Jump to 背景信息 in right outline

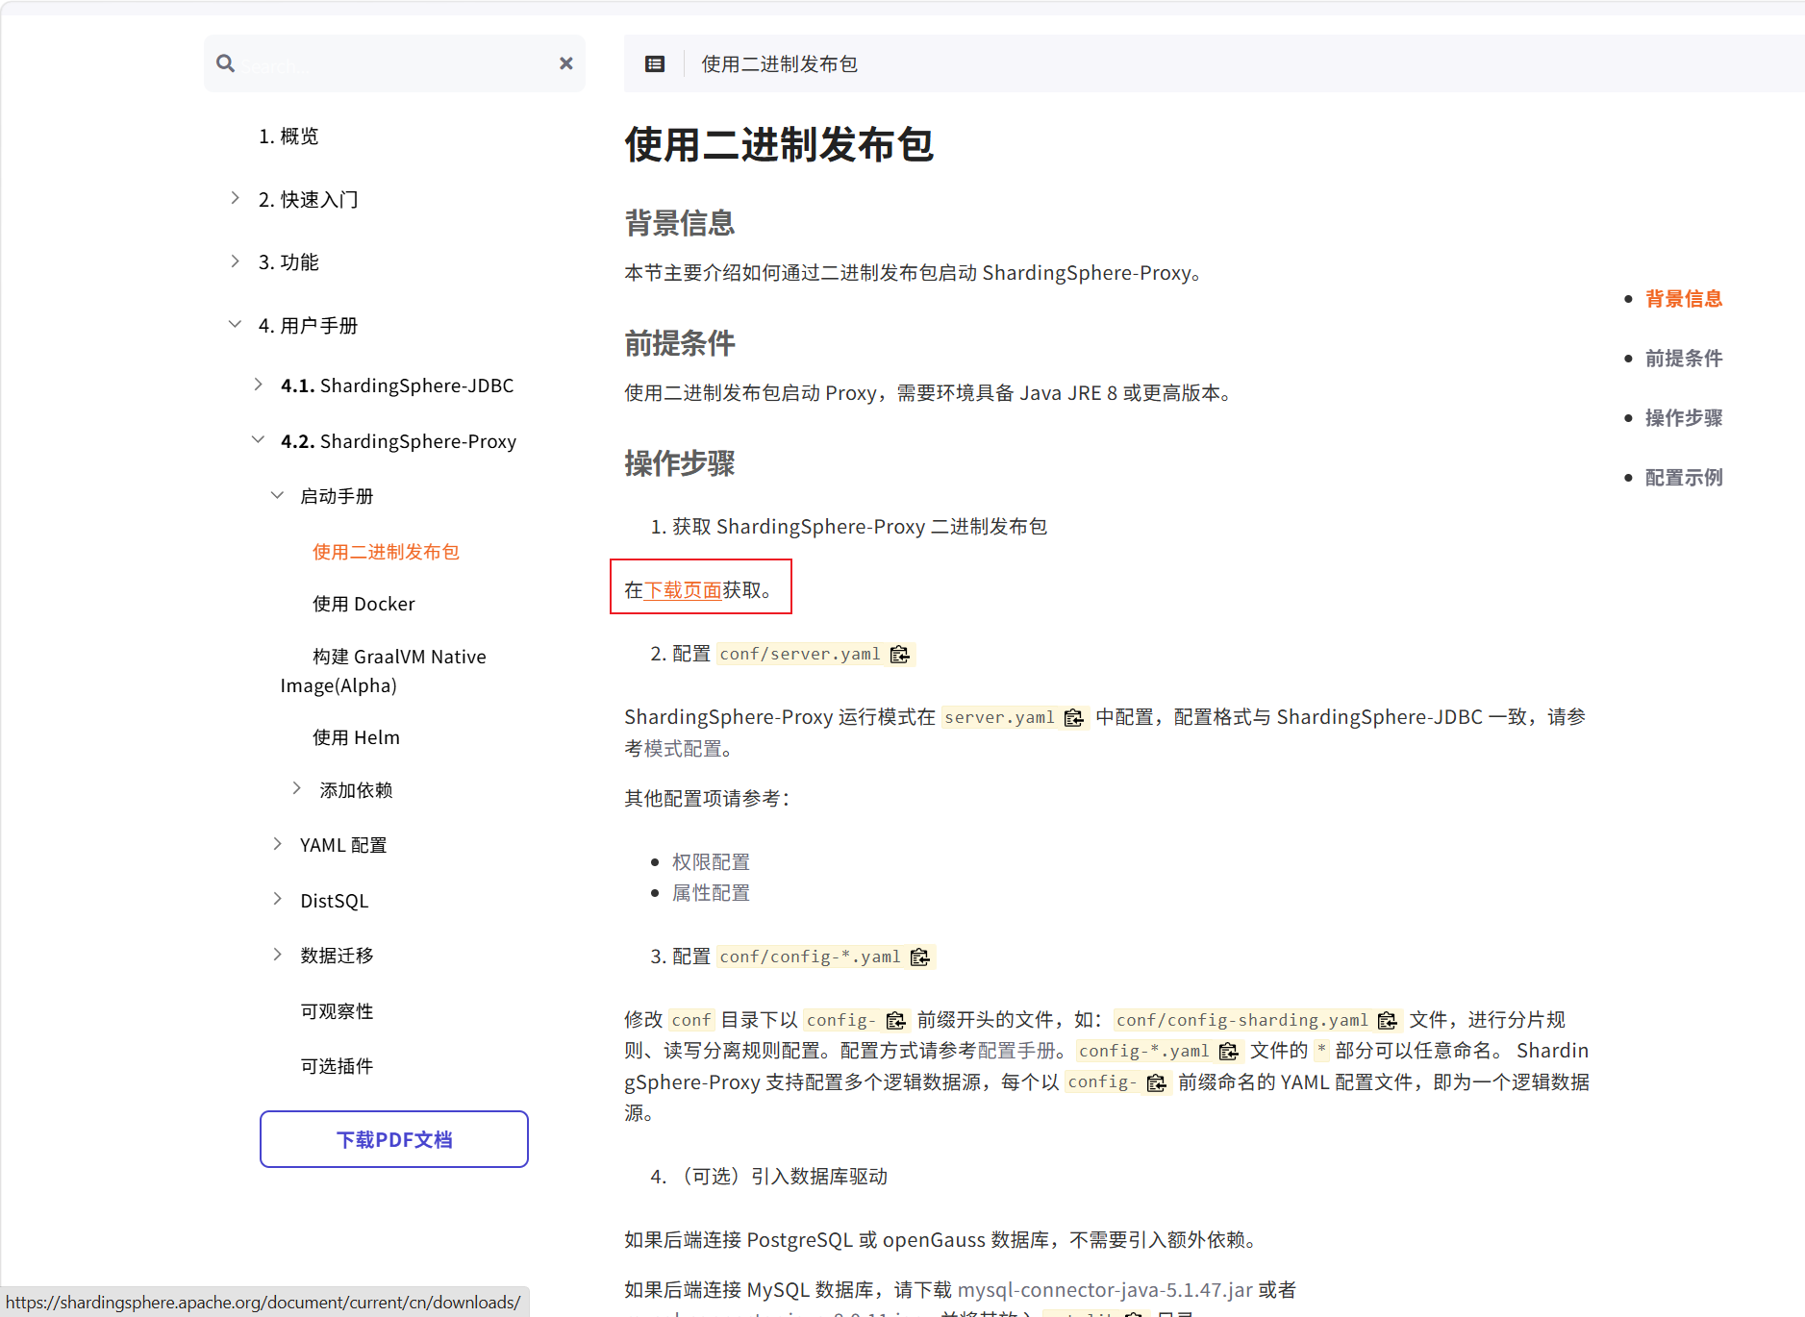[1684, 299]
